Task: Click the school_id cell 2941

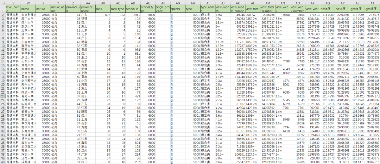Action: (x=133, y=15)
